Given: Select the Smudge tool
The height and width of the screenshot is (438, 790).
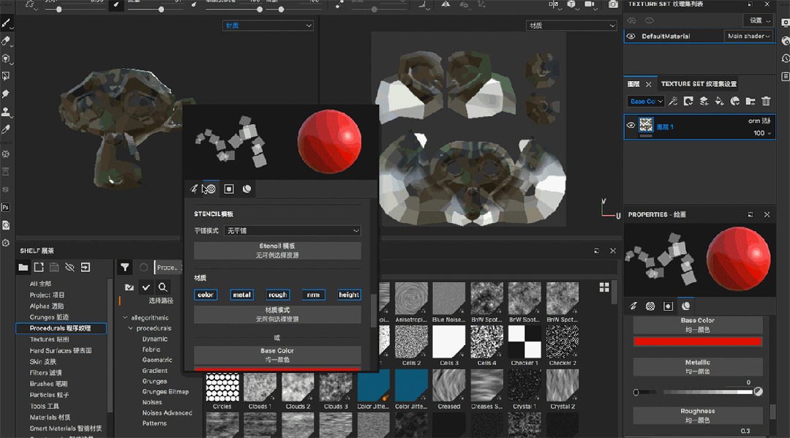Looking at the screenshot, I should pyautogui.click(x=6, y=94).
